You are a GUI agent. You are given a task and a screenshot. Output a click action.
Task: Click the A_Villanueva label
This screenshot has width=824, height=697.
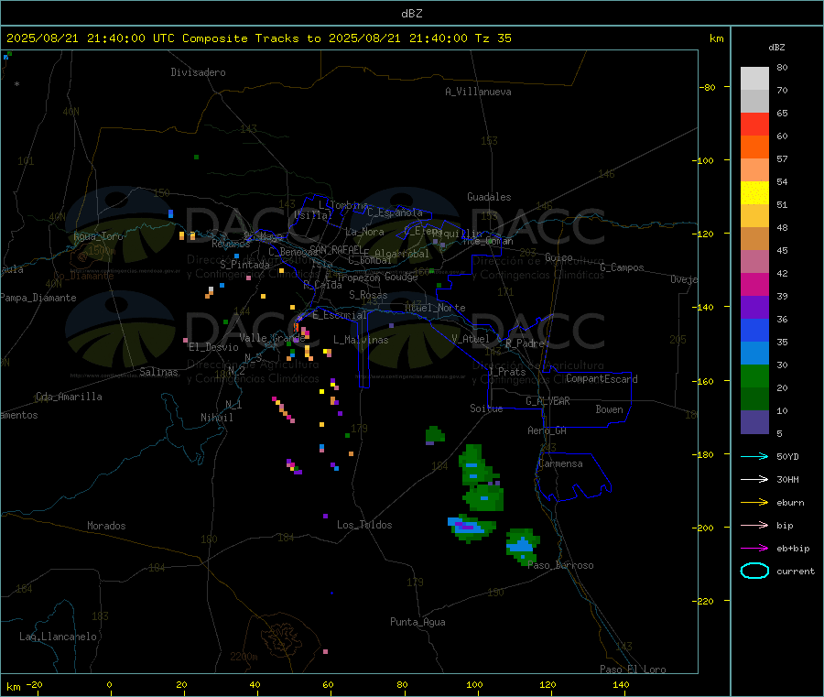(478, 92)
